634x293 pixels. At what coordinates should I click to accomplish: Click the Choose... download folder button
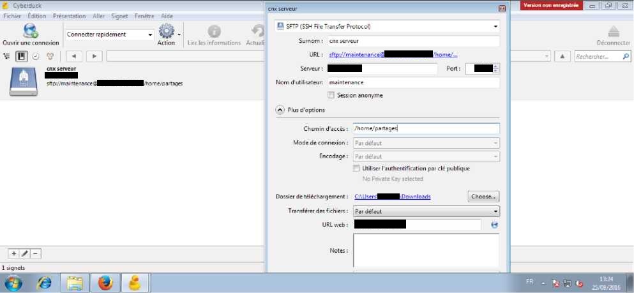[483, 197]
